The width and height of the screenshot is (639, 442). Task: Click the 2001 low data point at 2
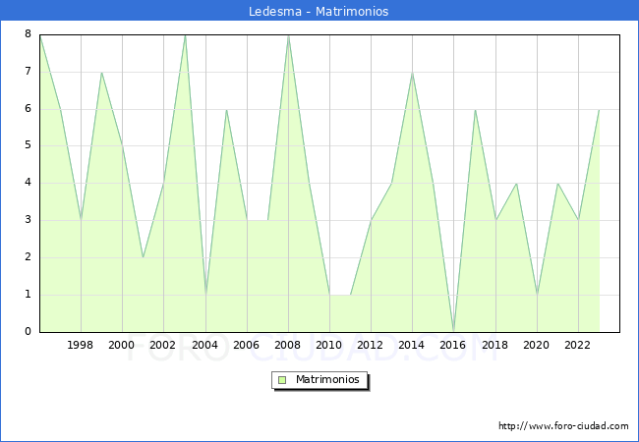pos(143,257)
